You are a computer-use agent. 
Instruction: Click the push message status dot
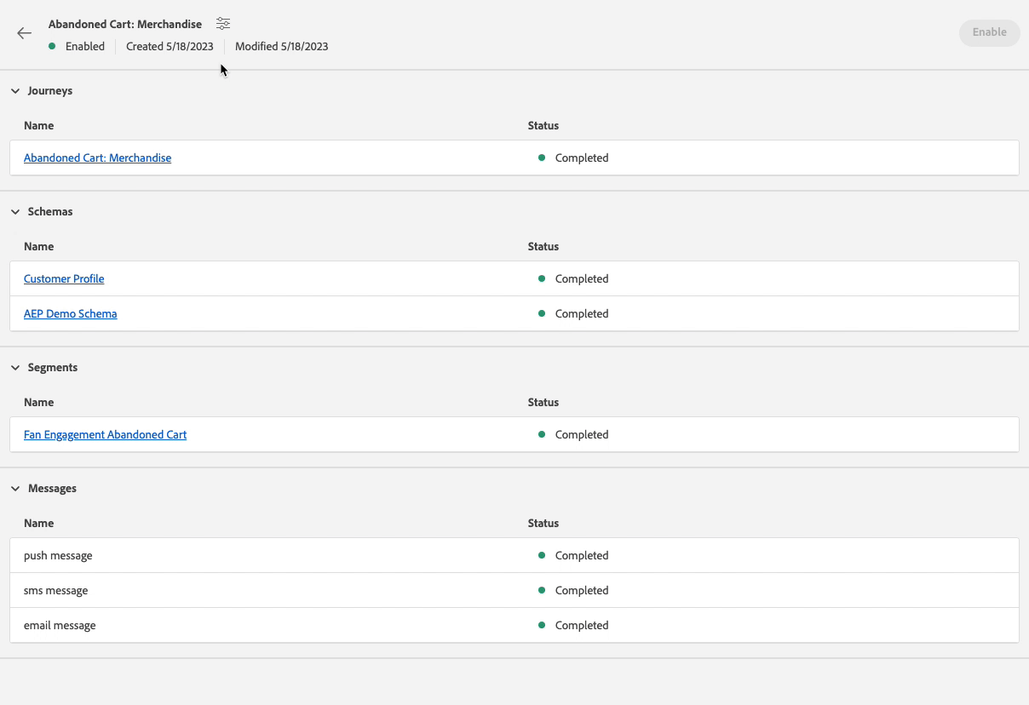(542, 555)
